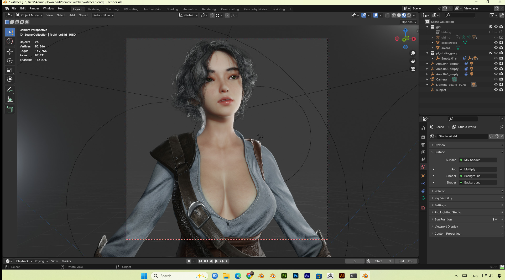Open the Scene properties tab
The image size is (505, 280).
(x=423, y=159)
